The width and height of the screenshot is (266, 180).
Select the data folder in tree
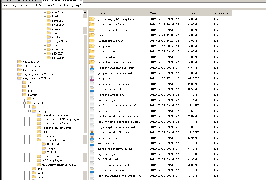coord(41,177)
